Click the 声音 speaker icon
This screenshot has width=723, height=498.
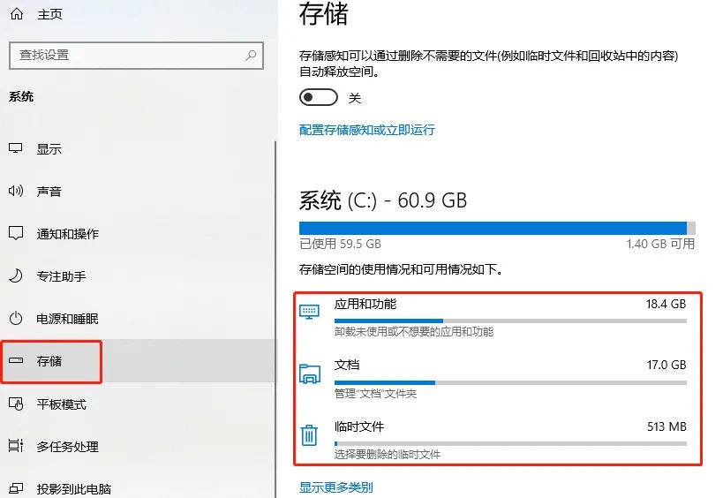coord(16,191)
